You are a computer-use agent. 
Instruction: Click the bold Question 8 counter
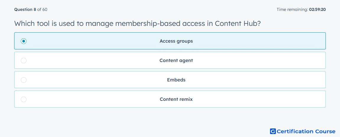[25, 9]
